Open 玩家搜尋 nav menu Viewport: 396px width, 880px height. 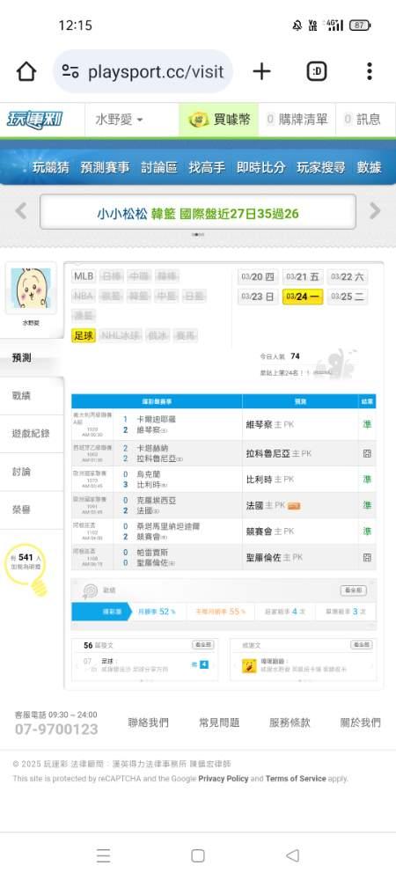coord(321,167)
